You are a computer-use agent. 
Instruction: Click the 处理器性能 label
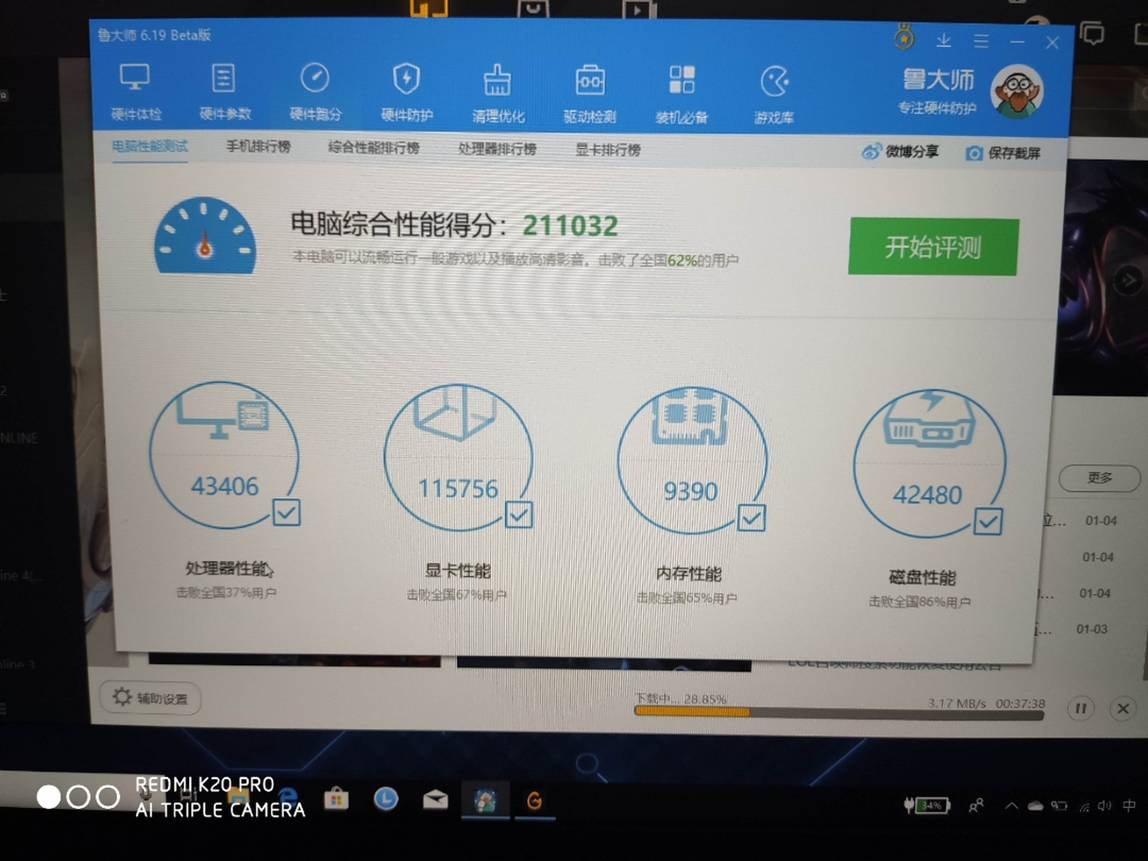pyautogui.click(x=227, y=568)
